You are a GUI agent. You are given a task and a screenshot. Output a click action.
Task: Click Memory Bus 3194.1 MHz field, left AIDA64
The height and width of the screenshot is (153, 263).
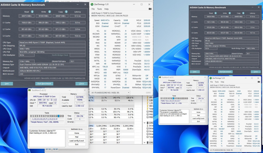pos(27,61)
